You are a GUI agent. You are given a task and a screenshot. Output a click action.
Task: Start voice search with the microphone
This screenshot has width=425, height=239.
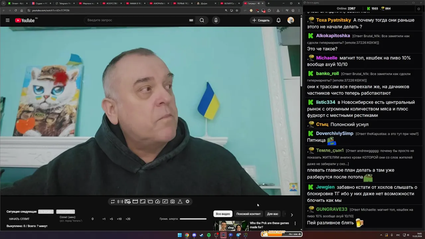(216, 20)
